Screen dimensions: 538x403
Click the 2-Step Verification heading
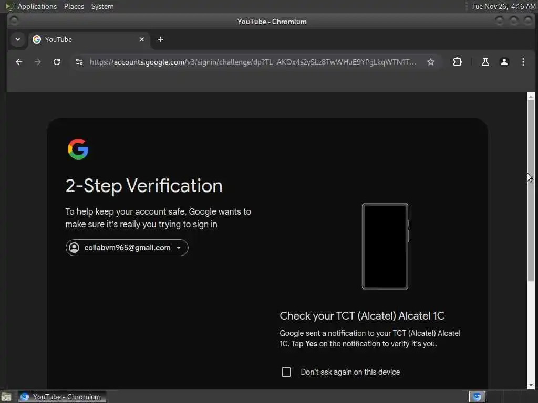(x=144, y=186)
